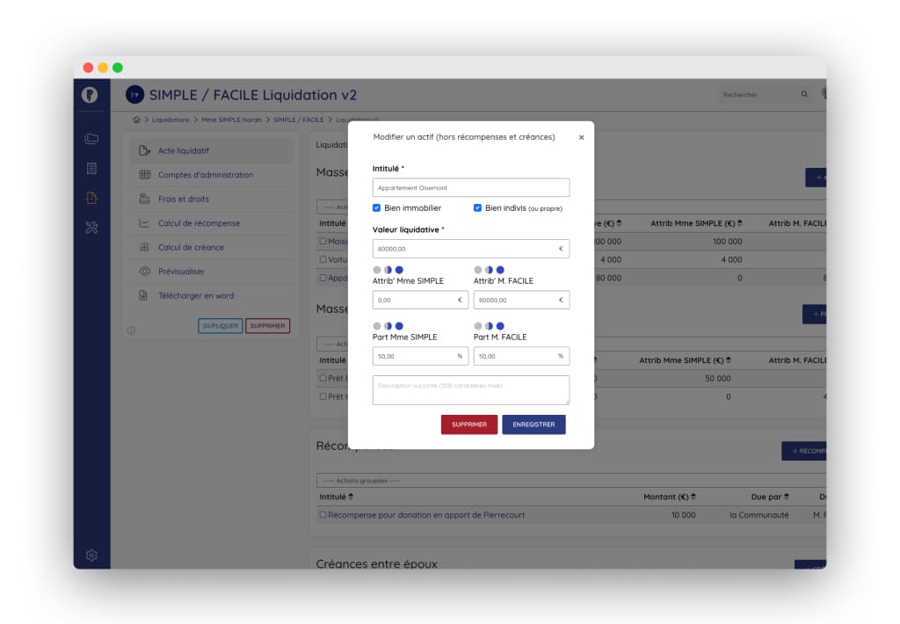The width and height of the screenshot is (900, 624).
Task: Toggle the Bien indivis checkbox
Action: point(478,208)
